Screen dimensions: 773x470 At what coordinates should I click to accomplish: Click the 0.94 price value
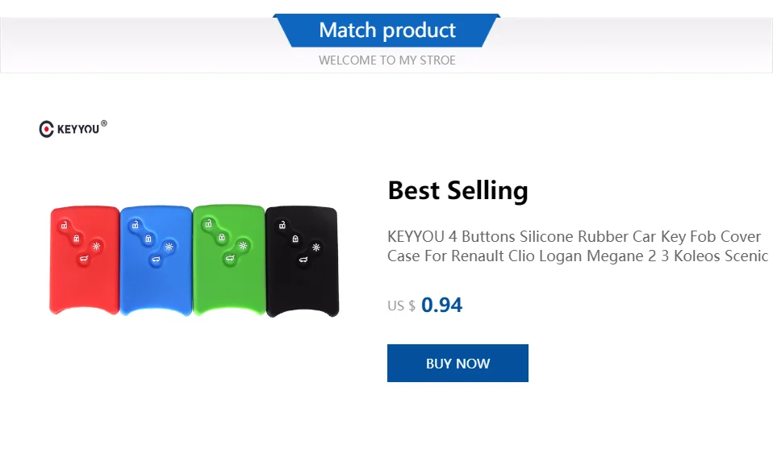(x=441, y=305)
